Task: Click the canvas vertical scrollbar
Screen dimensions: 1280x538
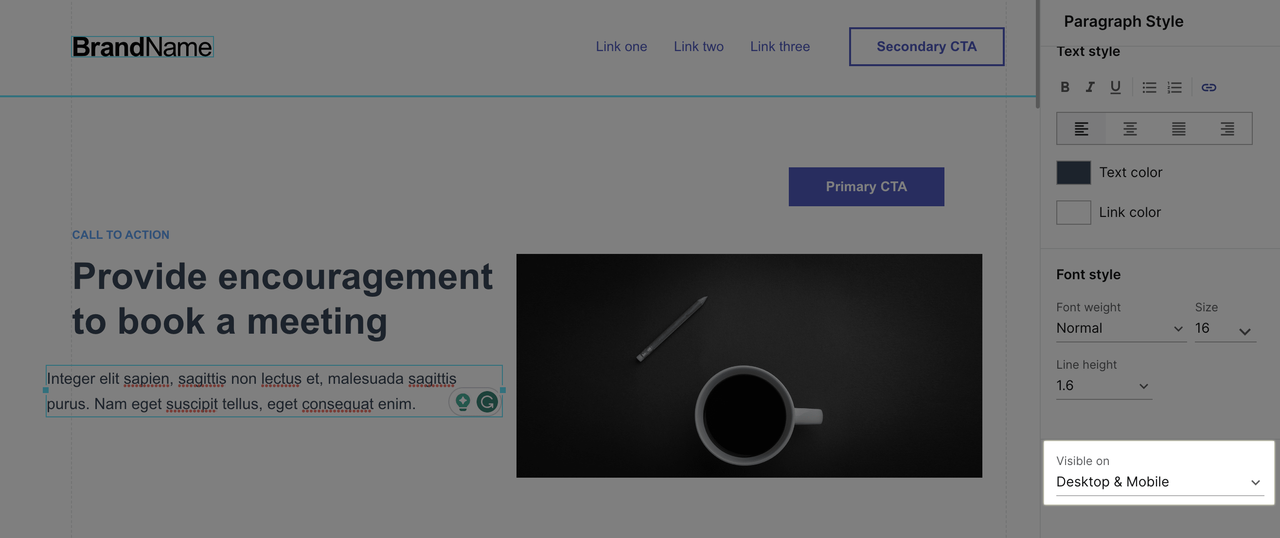Action: 1037,54
